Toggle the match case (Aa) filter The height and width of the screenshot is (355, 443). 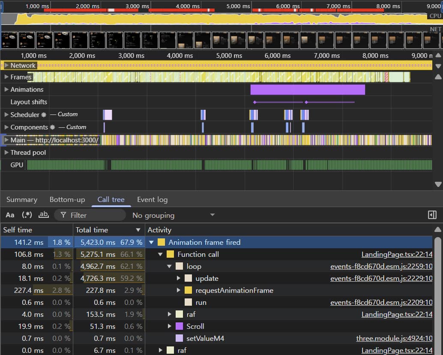point(10,215)
